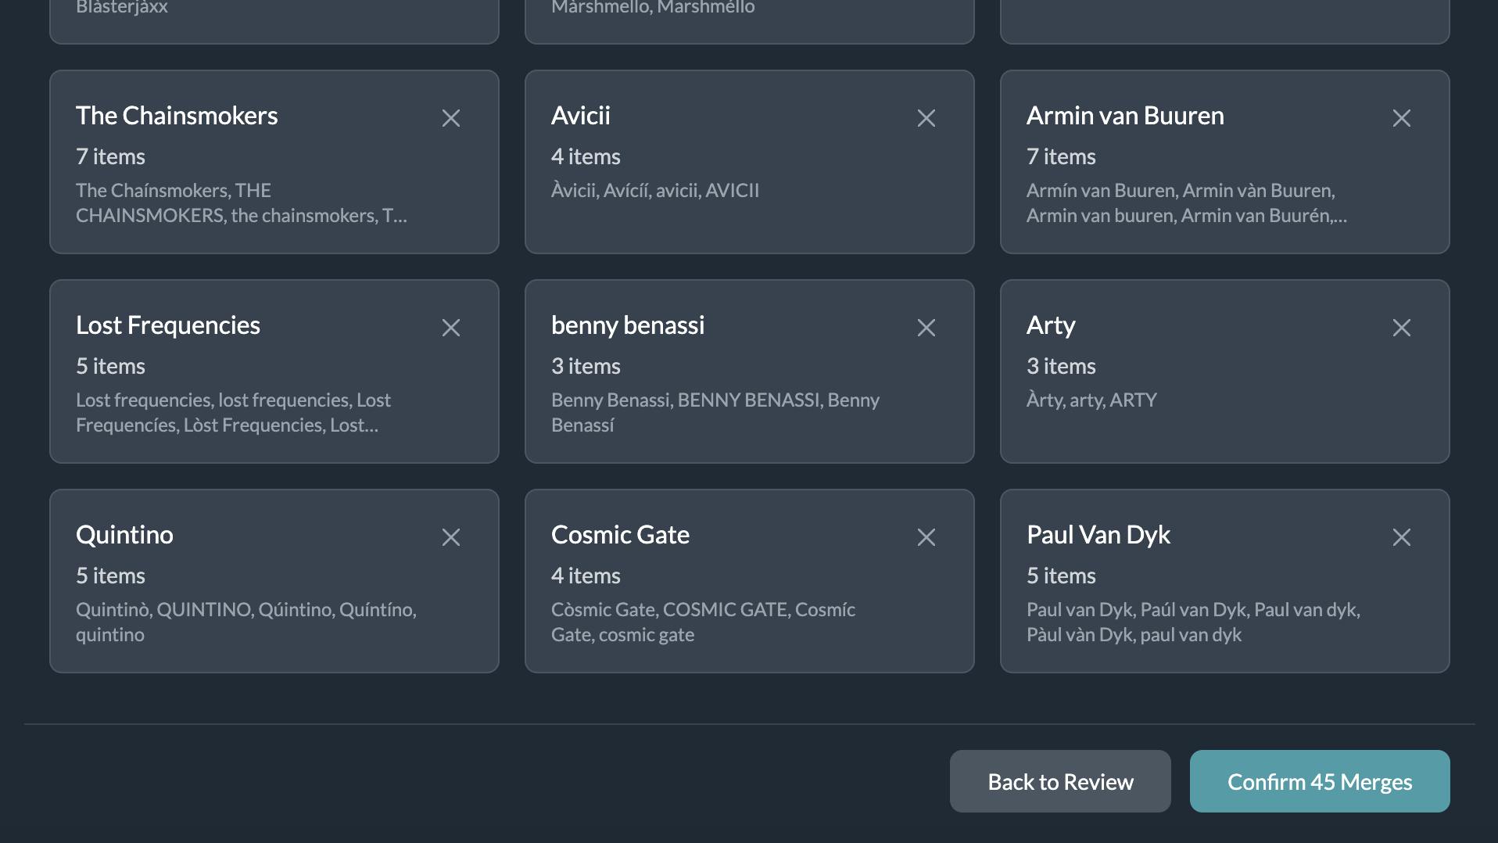This screenshot has width=1498, height=843.
Task: Click Cosmic Gate 4 items count
Action: tap(585, 576)
